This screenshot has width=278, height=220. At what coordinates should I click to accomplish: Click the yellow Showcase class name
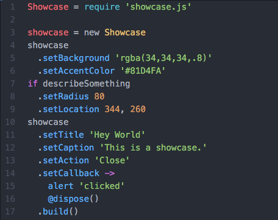click(125, 32)
